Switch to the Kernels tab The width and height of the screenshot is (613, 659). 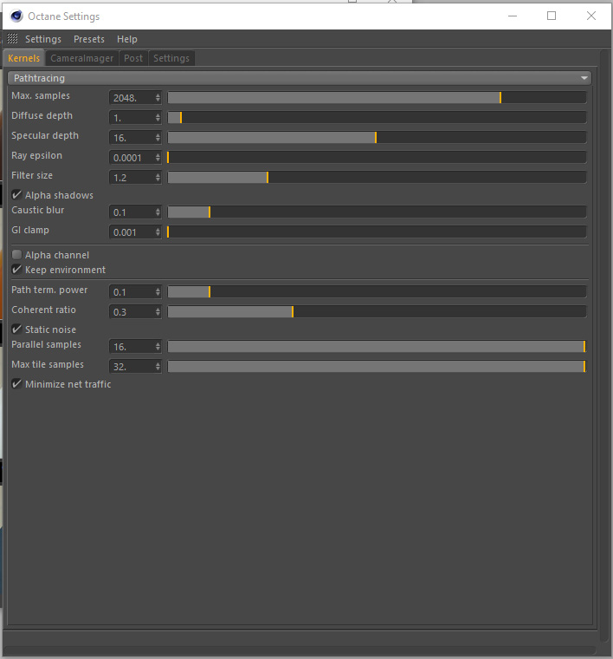24,58
